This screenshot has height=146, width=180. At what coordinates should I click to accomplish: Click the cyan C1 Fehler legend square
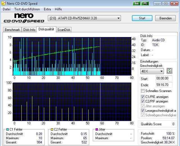coord(7,129)
